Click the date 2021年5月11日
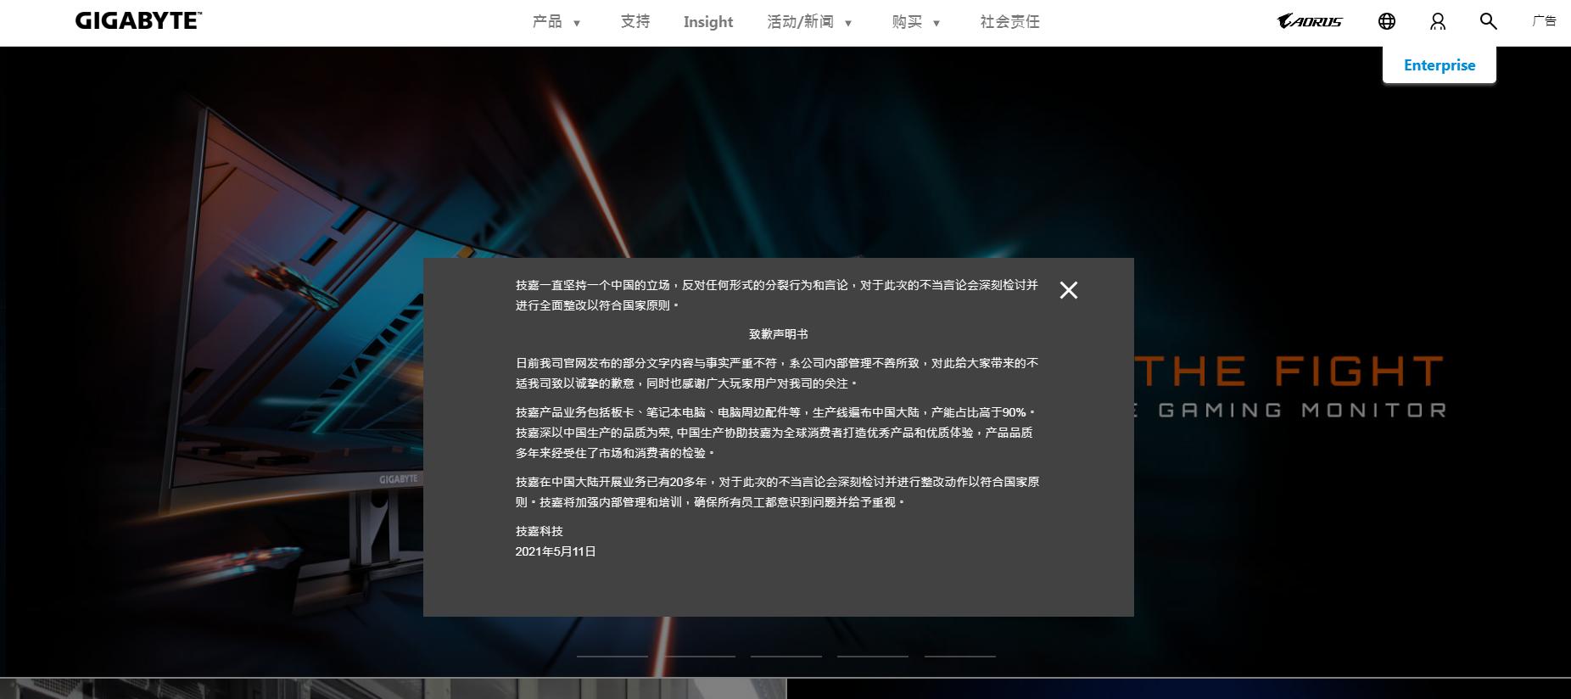 pos(556,551)
